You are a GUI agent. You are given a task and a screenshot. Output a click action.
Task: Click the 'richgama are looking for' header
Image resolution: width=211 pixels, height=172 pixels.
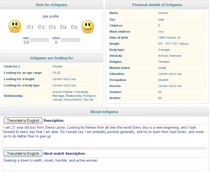tap(51, 58)
